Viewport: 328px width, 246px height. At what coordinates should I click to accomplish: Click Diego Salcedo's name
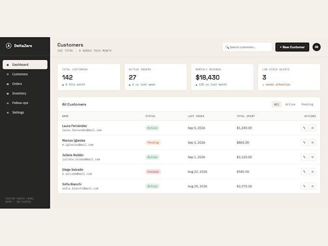72,170
